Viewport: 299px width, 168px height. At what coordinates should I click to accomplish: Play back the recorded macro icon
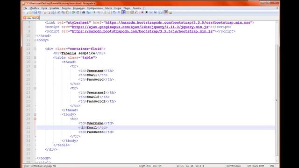tap(151, 13)
